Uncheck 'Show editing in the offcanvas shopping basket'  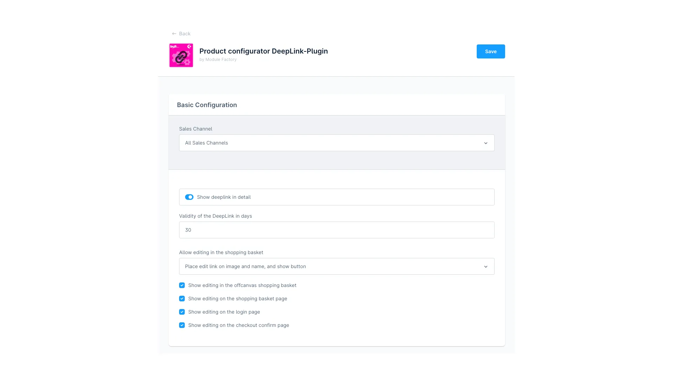point(182,285)
